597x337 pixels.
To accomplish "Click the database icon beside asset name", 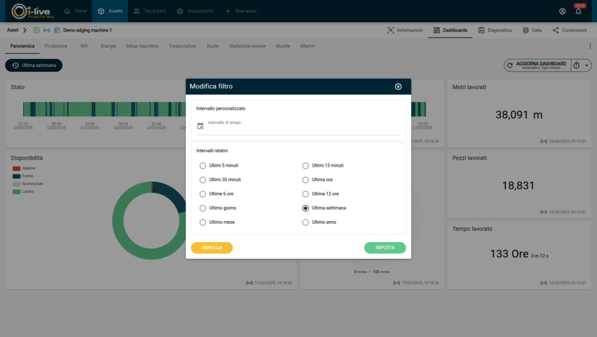I will click(57, 30).
